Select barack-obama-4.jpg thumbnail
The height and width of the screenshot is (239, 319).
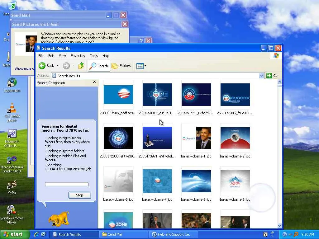pyautogui.click(x=157, y=181)
